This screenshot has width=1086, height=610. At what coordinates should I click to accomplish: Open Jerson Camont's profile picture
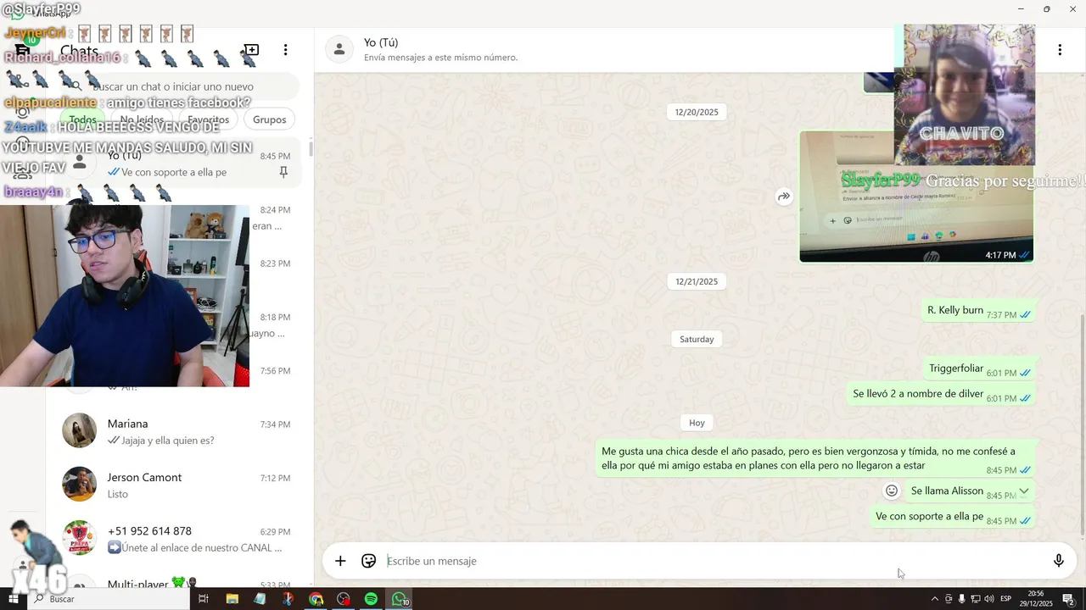79,484
